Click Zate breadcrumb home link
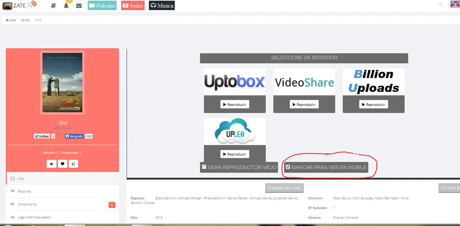The width and height of the screenshot is (460, 226). tap(11, 20)
